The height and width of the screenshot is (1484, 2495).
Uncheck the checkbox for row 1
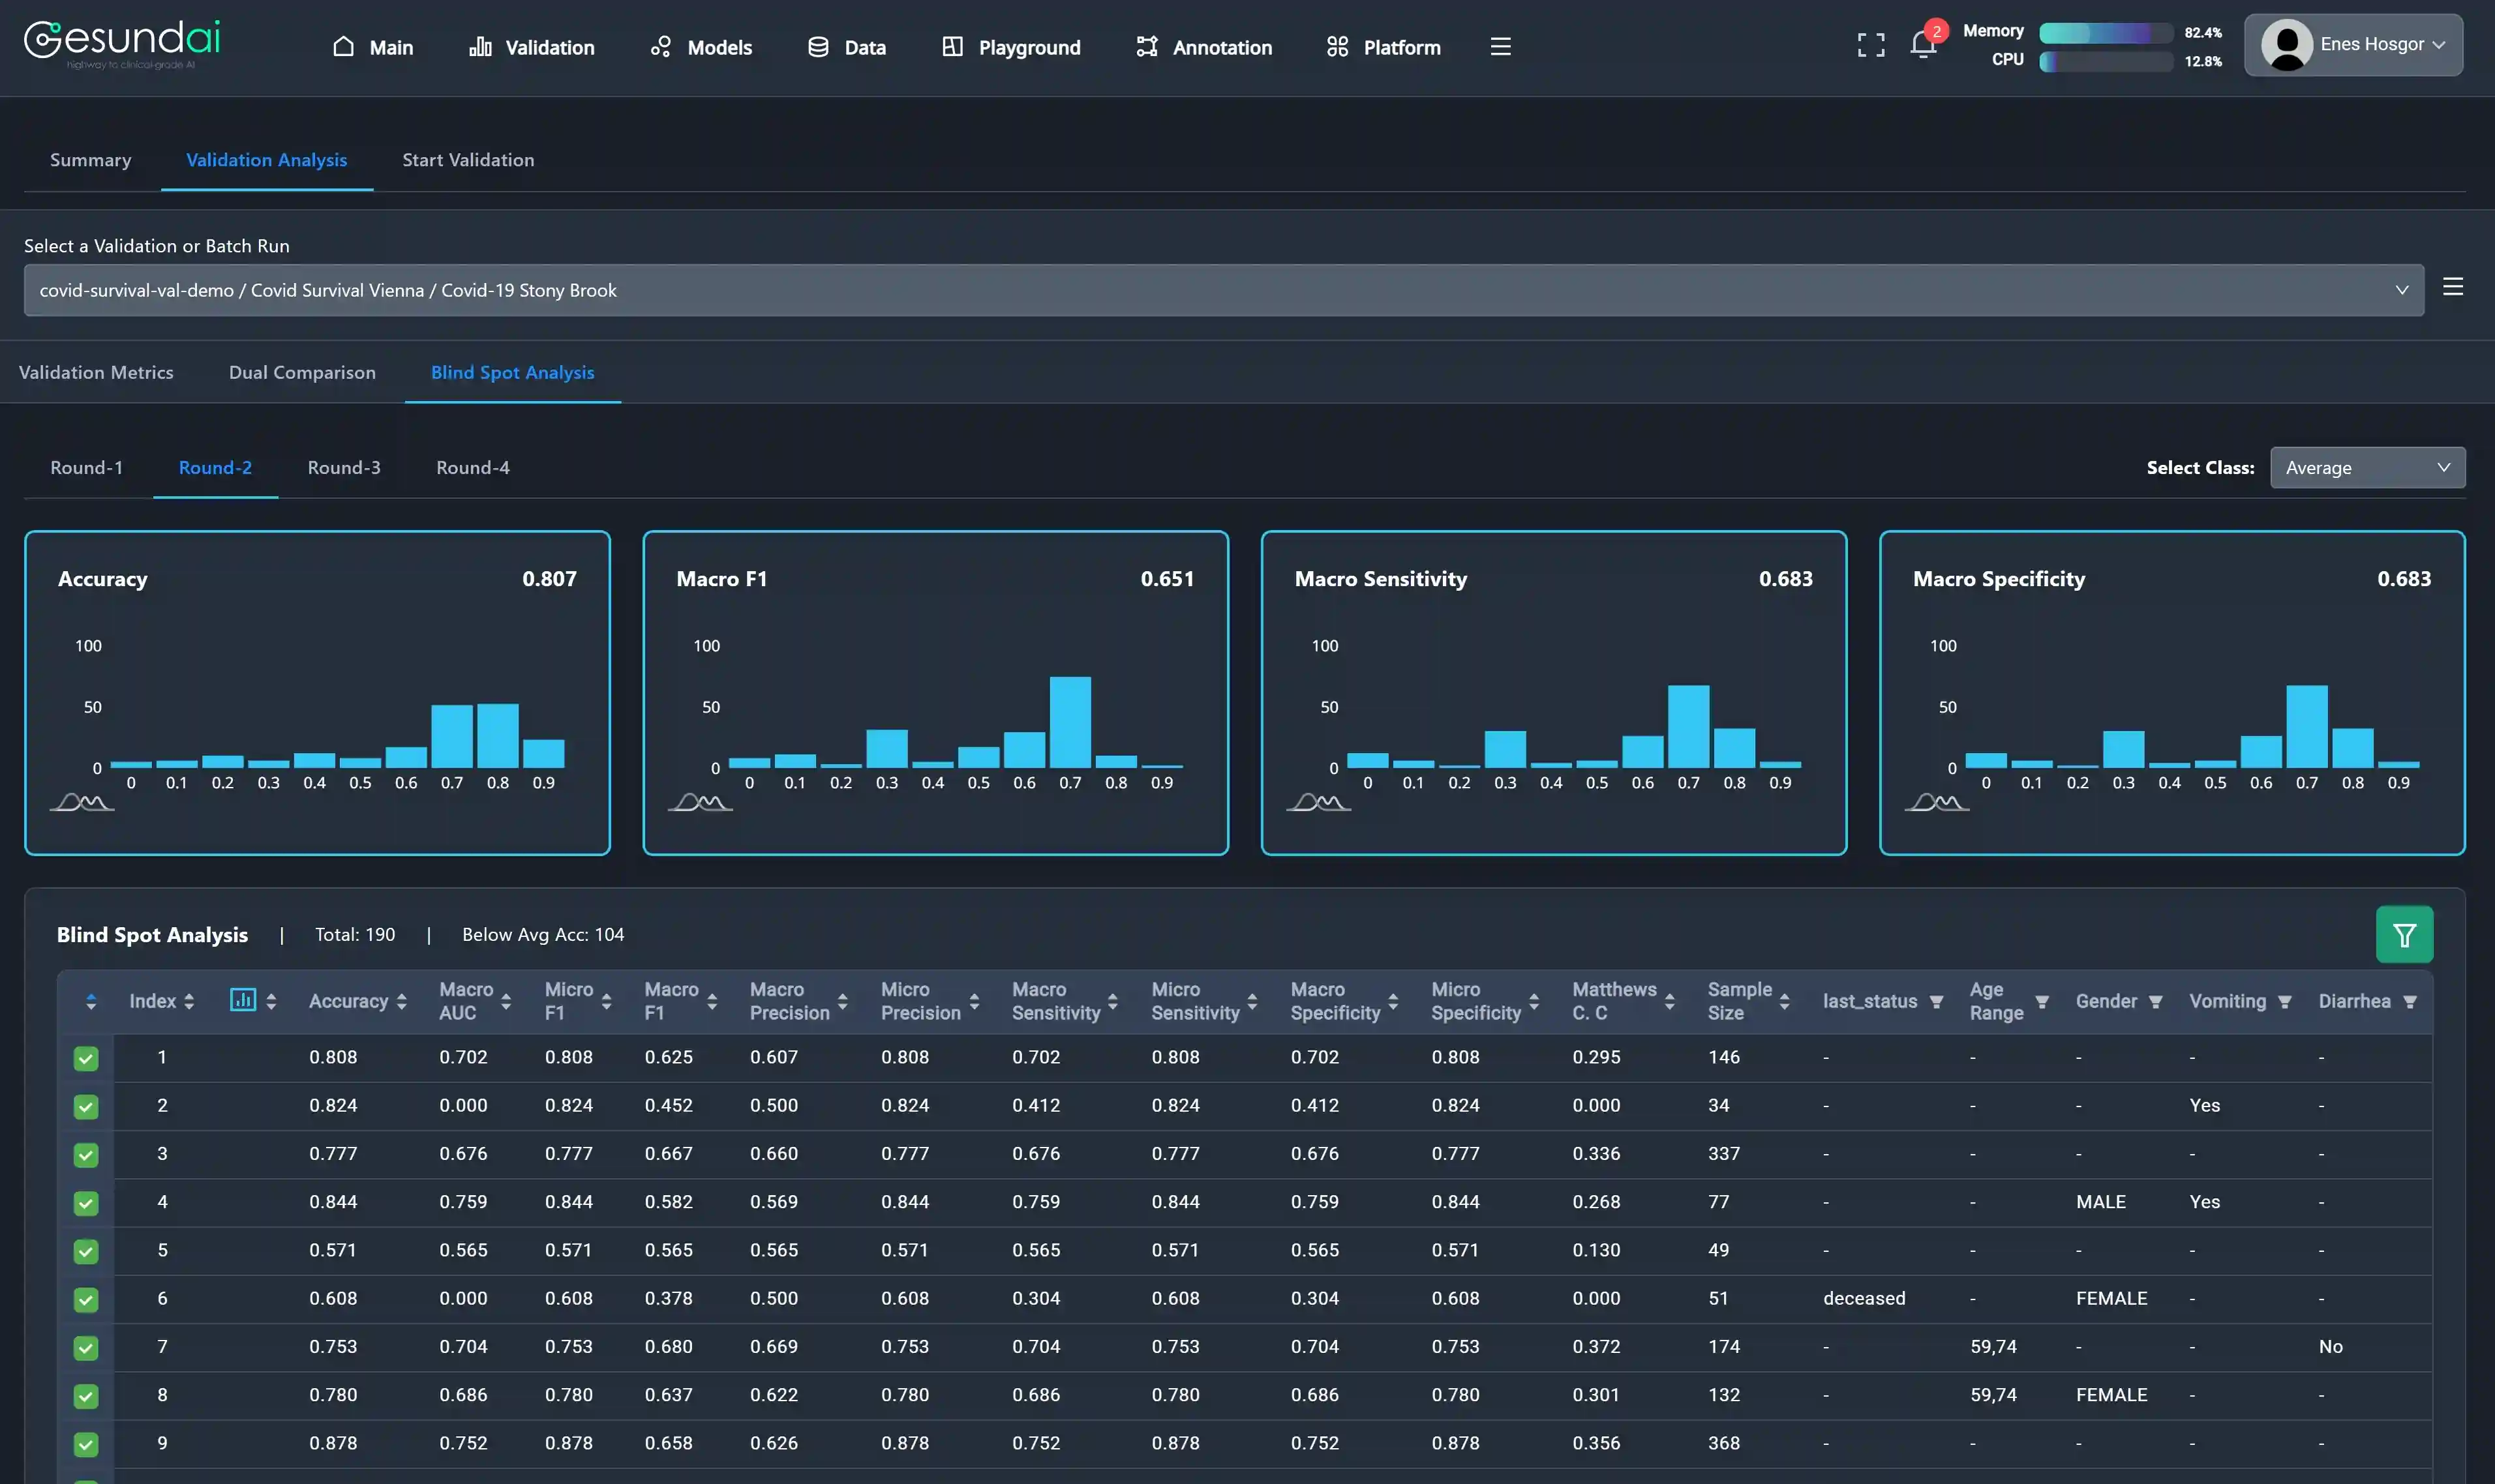86,1058
